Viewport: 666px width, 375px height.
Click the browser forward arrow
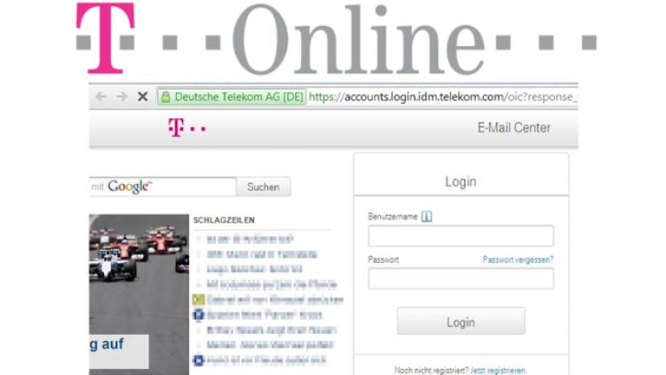(122, 97)
